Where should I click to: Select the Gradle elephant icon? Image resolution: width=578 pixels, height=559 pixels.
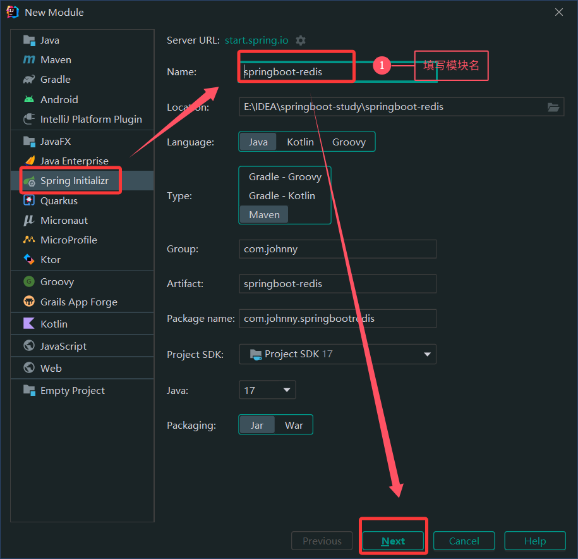[29, 80]
